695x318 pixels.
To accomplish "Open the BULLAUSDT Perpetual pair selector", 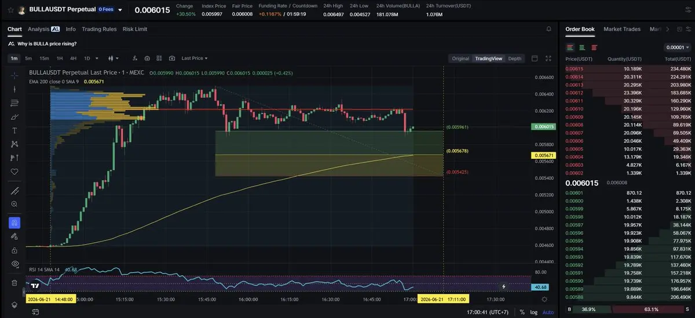I will (75, 10).
